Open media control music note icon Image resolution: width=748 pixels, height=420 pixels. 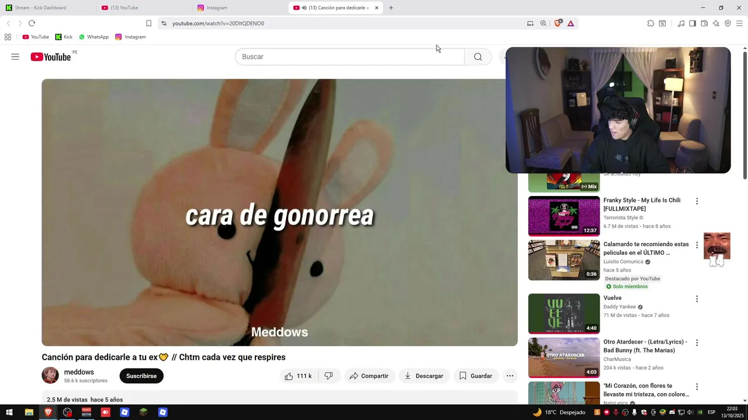point(681,23)
